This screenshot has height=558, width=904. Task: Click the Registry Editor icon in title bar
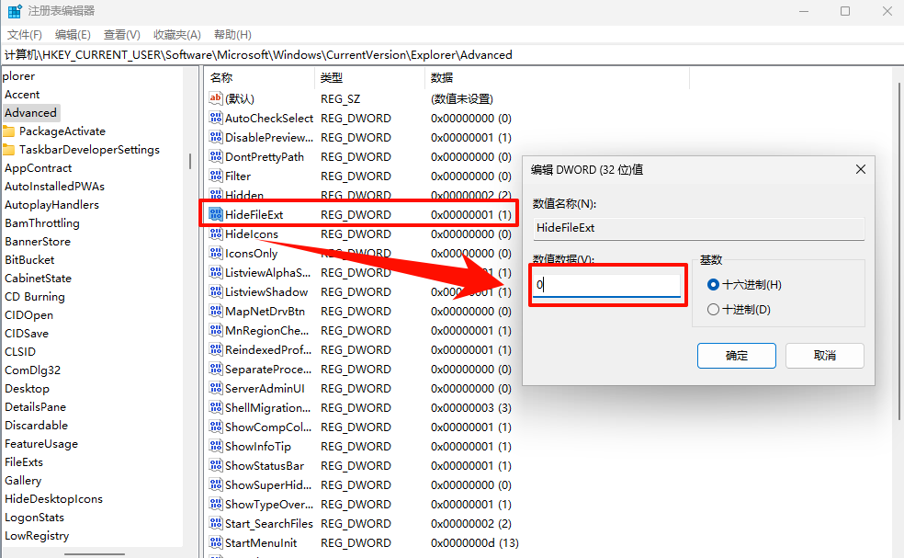pos(13,10)
